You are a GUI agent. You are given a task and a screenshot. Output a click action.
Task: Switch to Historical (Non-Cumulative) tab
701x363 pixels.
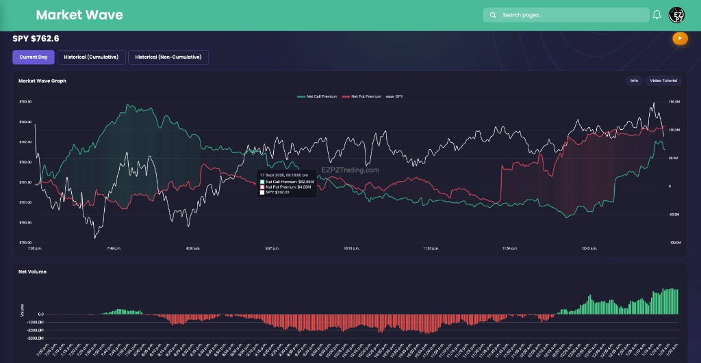(168, 57)
